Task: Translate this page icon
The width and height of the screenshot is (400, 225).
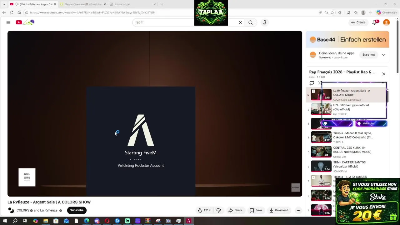Action: coord(326,12)
